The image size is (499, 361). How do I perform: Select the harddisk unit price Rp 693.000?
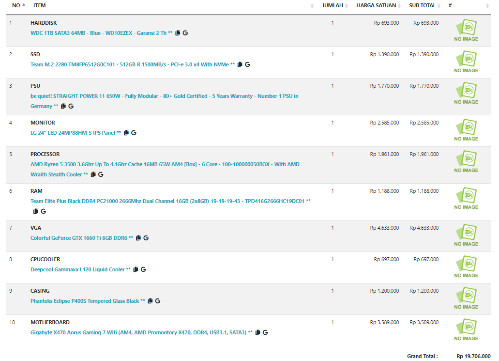coord(386,23)
